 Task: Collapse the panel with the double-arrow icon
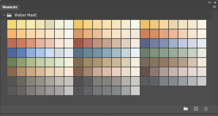(209, 2)
